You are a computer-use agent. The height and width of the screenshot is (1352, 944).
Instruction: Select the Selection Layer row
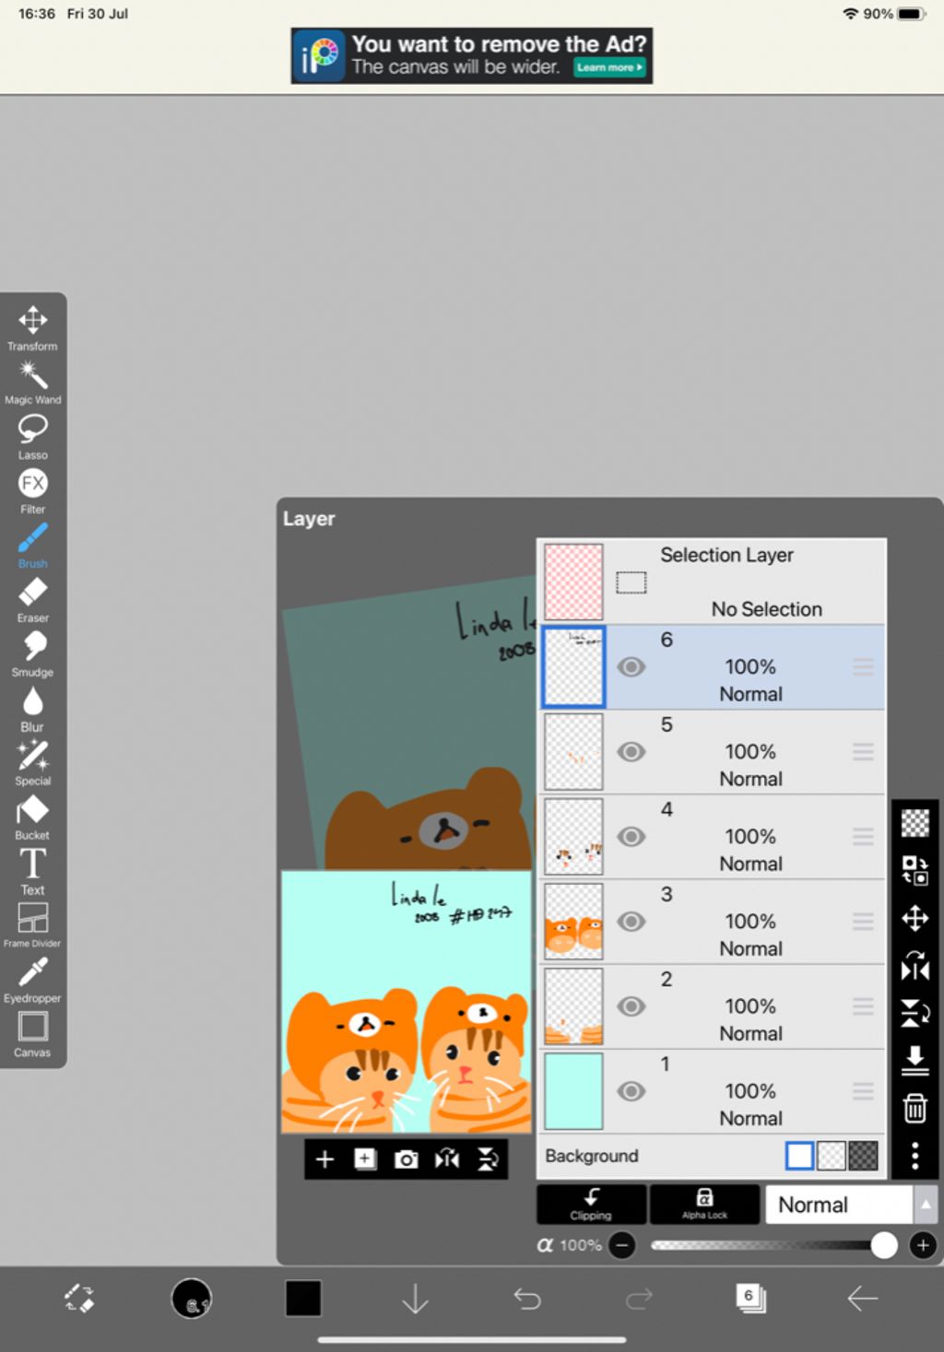(x=712, y=582)
